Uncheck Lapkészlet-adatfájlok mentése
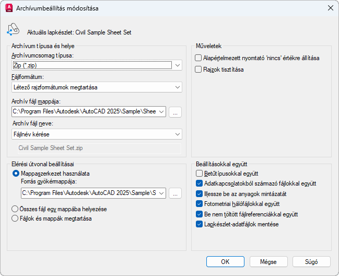339x276 pixels. (199, 224)
